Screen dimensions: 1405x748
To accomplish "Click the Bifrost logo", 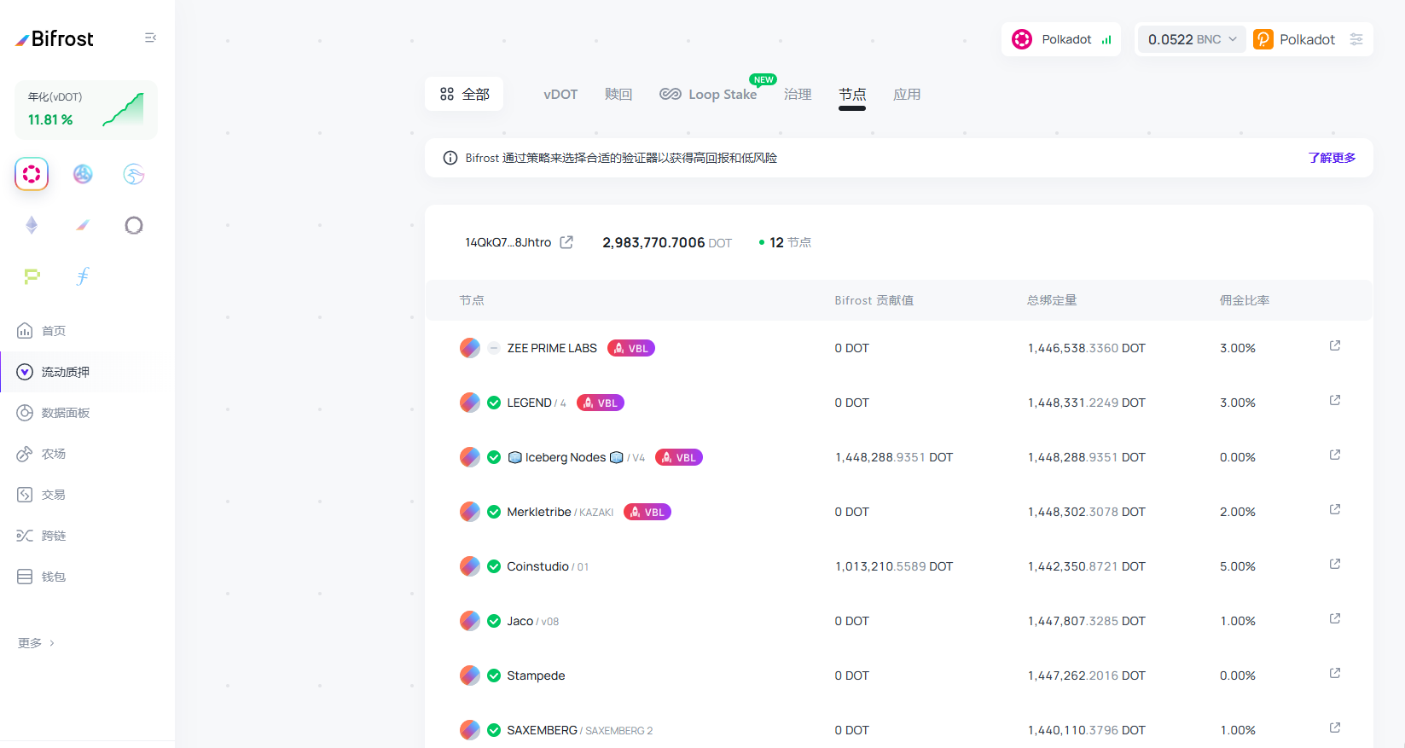I will pos(55,38).
